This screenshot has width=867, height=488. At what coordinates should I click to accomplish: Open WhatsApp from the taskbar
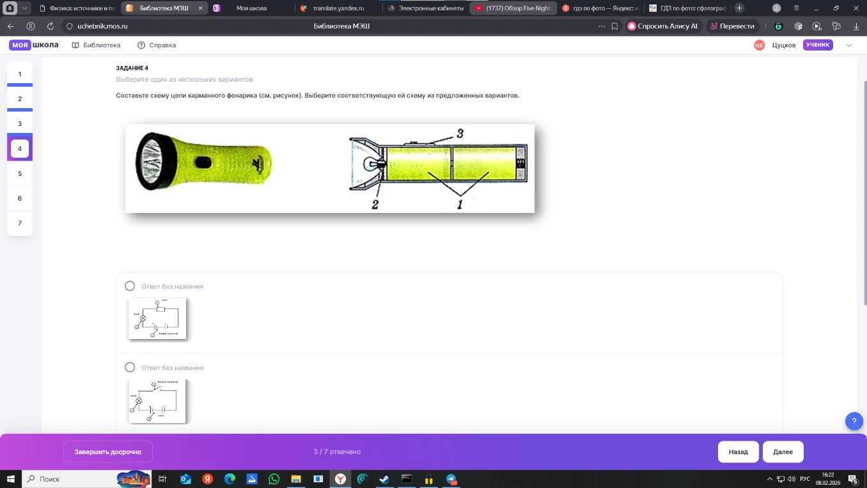274,478
